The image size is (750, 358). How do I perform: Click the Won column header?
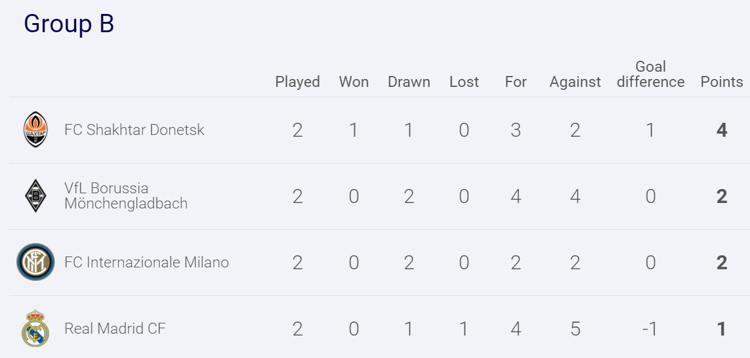point(354,82)
